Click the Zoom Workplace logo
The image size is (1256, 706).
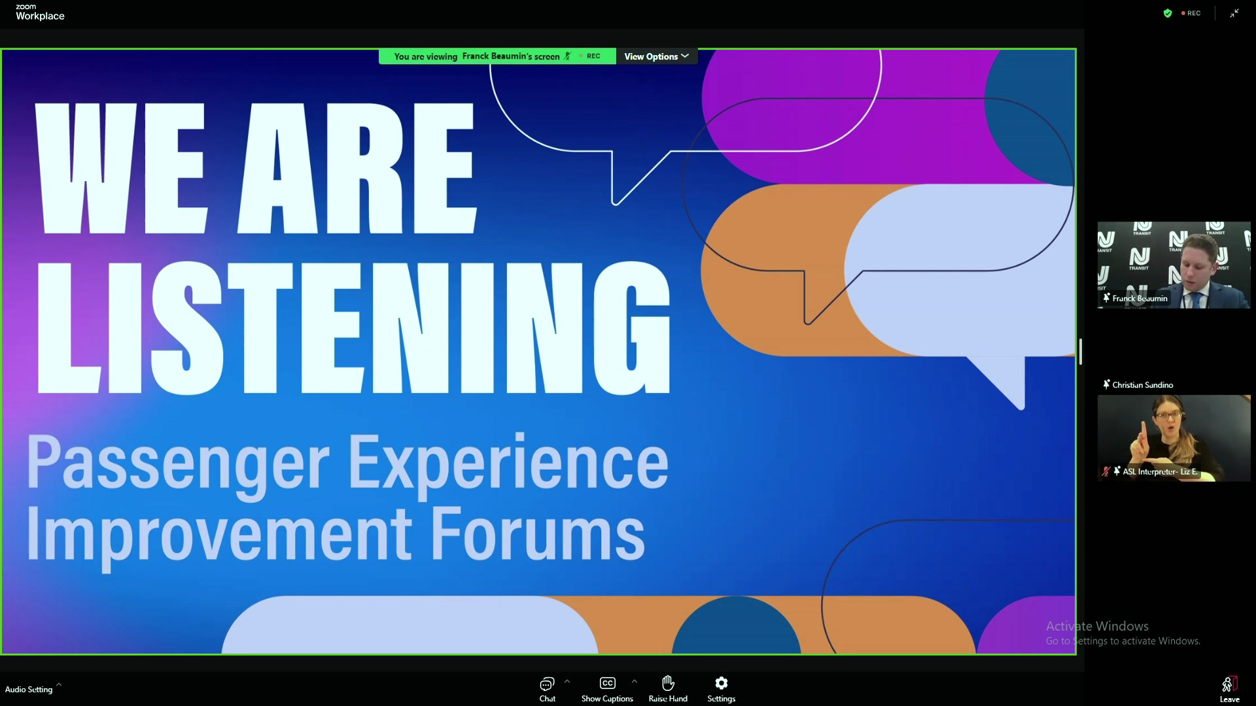click(40, 12)
